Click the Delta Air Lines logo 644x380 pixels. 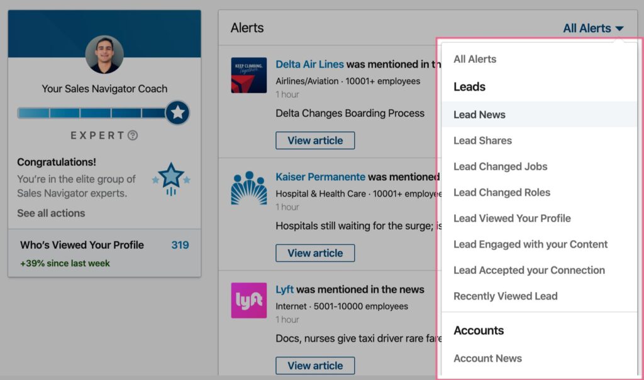248,75
